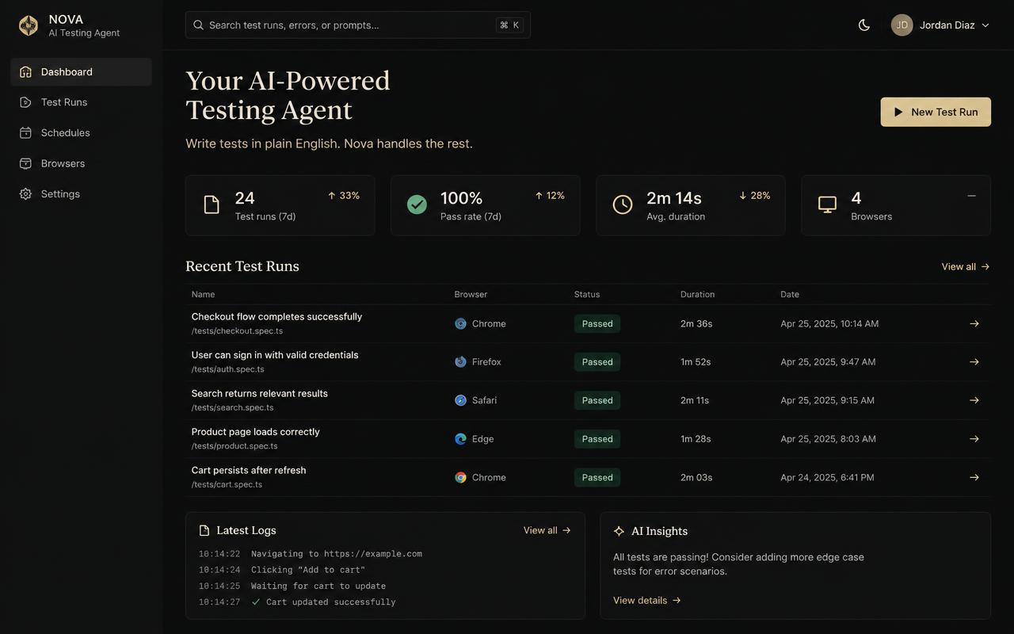This screenshot has width=1014, height=634.
Task: Open arrow for Product page row
Action: point(974,439)
